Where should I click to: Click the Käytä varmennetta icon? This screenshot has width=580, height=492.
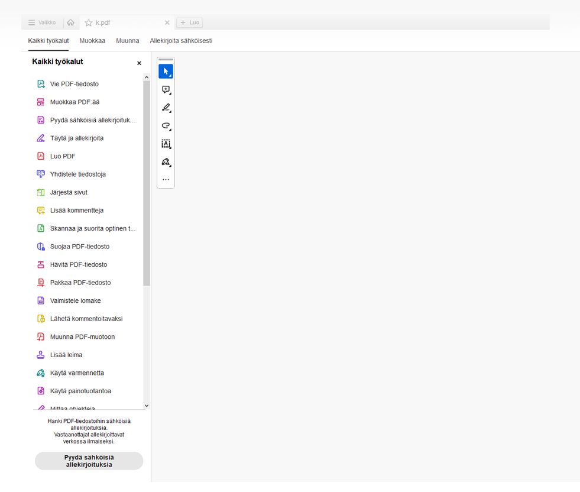click(41, 373)
